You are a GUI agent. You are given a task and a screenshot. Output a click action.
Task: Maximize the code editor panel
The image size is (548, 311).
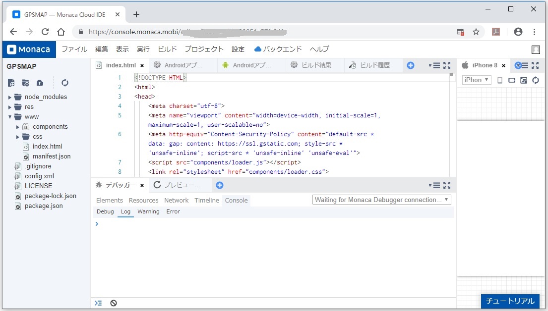pos(447,65)
